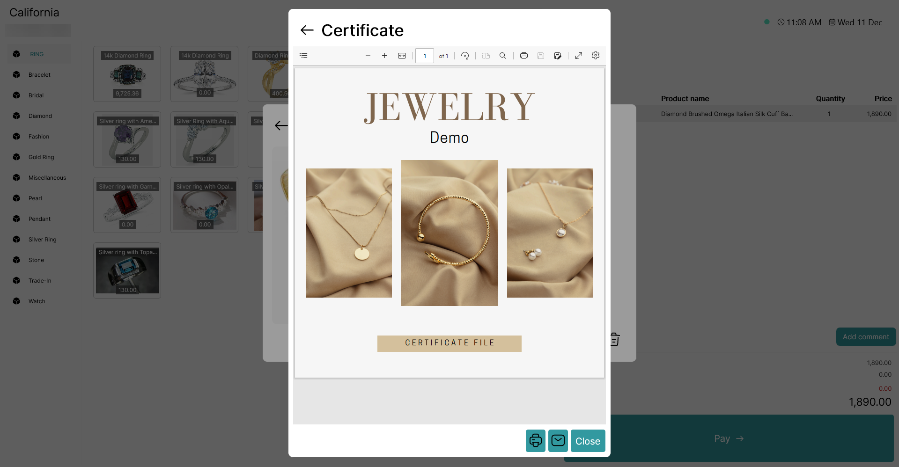This screenshot has height=467, width=899.
Task: Select Silver ring with Opal product
Action: (204, 205)
